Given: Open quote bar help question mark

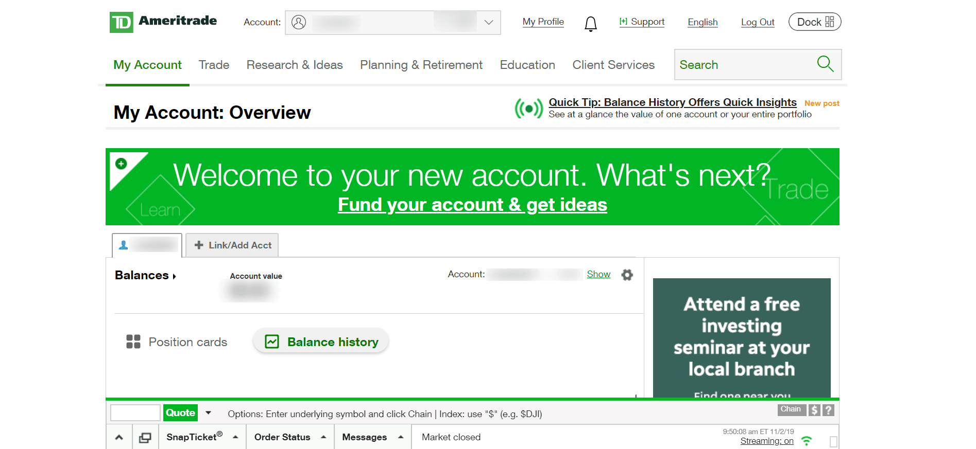Looking at the screenshot, I should tap(828, 410).
